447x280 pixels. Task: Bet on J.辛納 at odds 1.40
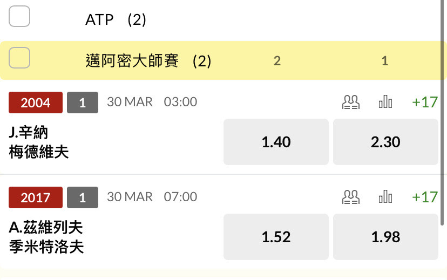[x=276, y=142]
